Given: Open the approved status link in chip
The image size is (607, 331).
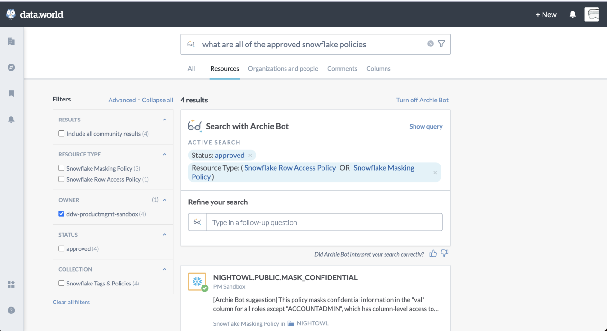Looking at the screenshot, I should [x=230, y=156].
